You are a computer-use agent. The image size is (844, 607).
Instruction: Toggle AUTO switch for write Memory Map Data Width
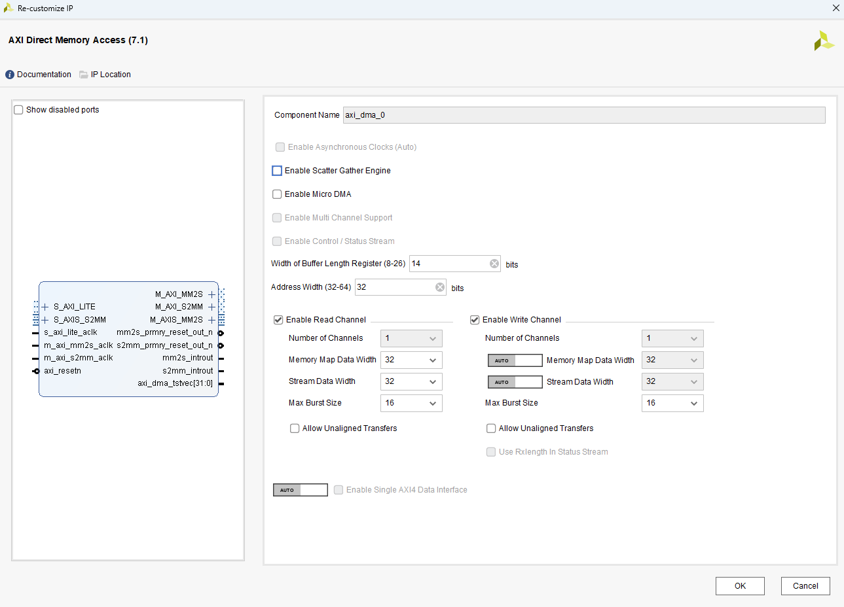515,360
